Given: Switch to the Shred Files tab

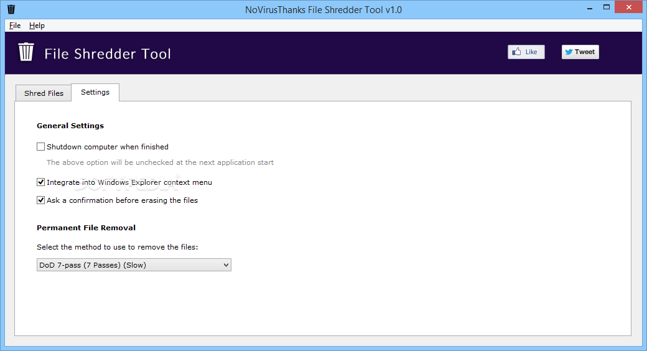Looking at the screenshot, I should (x=44, y=93).
